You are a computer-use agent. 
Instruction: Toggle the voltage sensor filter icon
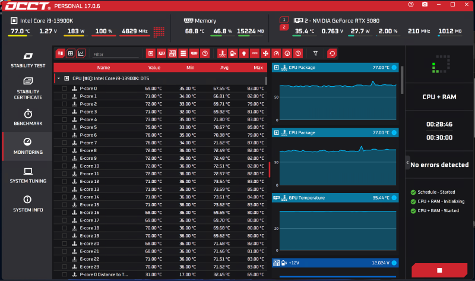[x=233, y=53]
